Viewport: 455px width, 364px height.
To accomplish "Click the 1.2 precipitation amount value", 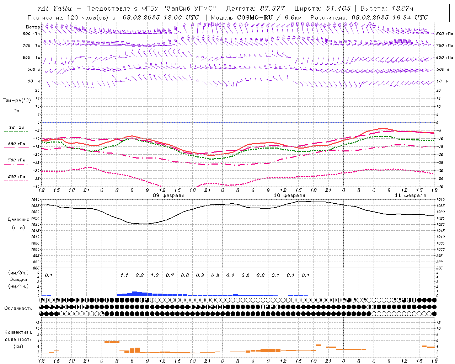I will (155, 275).
